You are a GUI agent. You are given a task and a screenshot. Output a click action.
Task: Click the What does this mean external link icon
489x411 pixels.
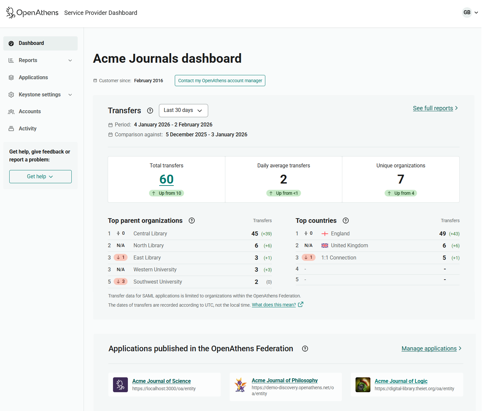click(x=300, y=304)
